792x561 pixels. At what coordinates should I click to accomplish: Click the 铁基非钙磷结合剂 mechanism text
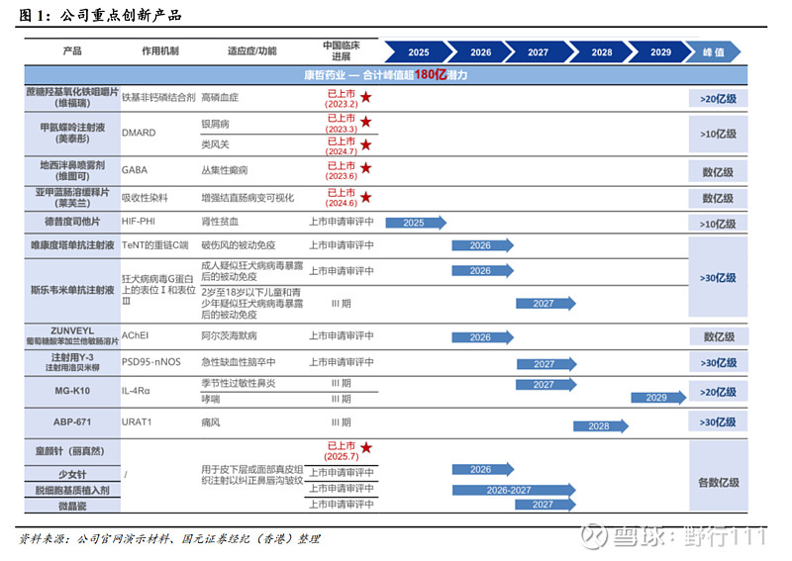pyautogui.click(x=158, y=97)
